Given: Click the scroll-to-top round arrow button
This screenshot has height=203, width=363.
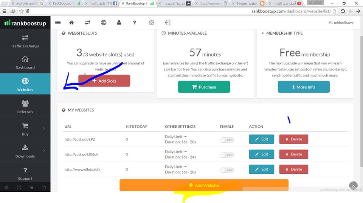Looking at the screenshot, I should point(353,185).
